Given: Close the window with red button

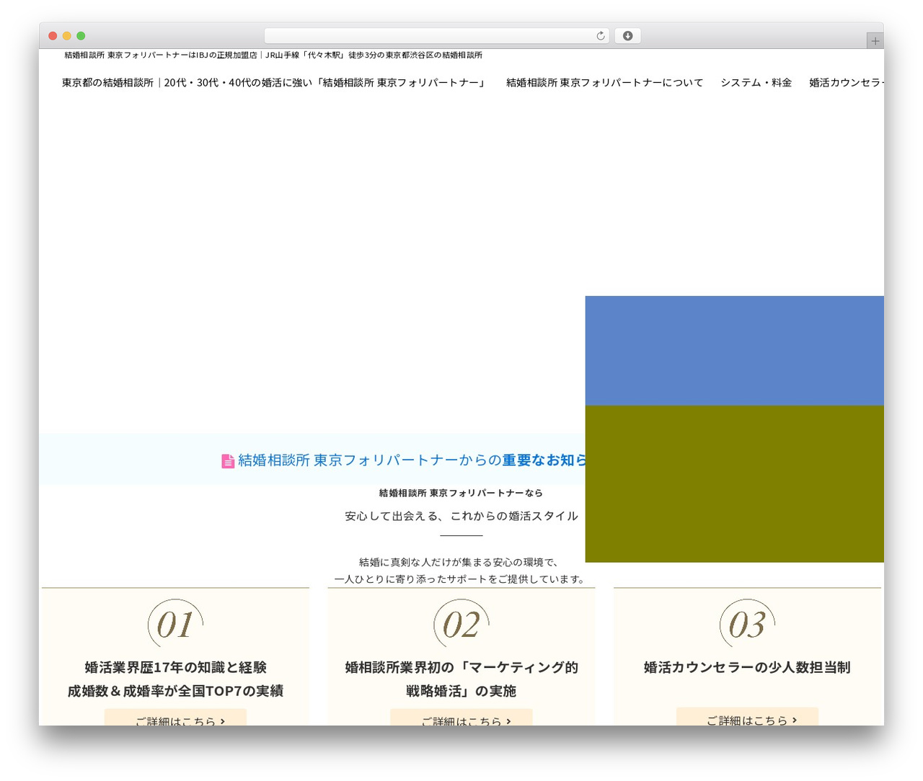Looking at the screenshot, I should (53, 36).
